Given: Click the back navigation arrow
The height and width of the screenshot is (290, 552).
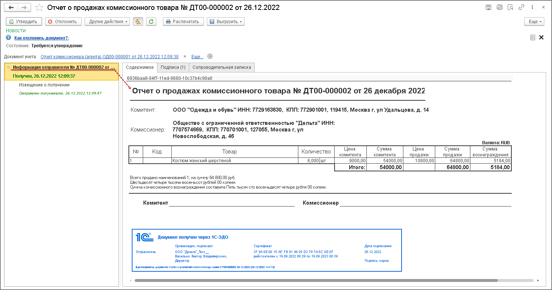Looking at the screenshot, I should (x=11, y=7).
